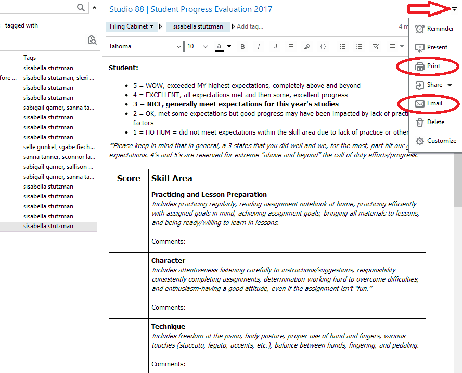Click the sisabella stutzman tag on note

coord(198,26)
